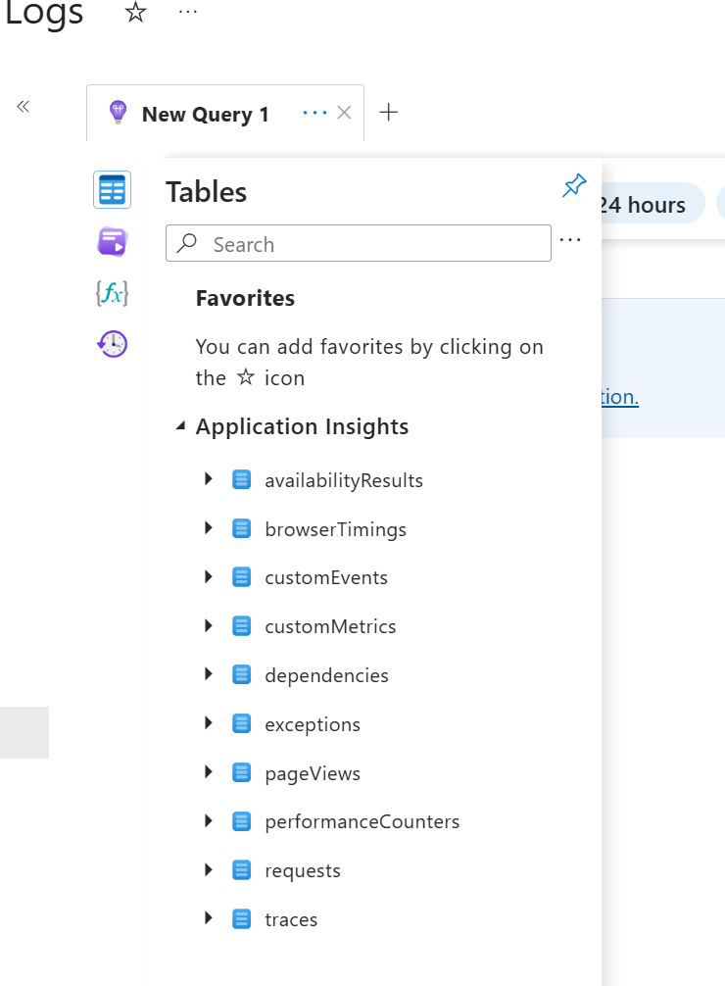Pin the Tables panel
This screenshot has height=986, width=725.
coord(574,186)
